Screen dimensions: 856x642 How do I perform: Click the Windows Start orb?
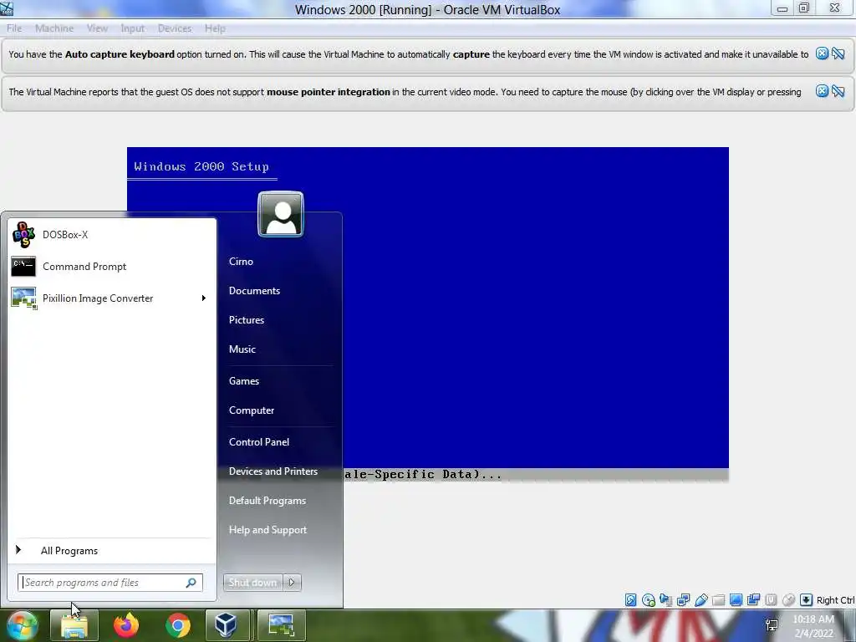point(21,625)
